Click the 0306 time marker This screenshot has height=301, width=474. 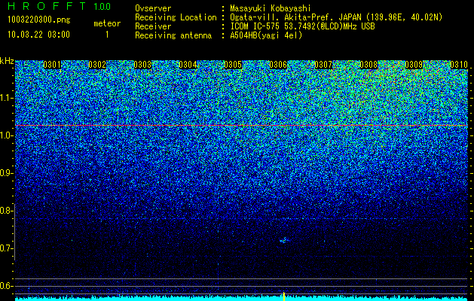[278, 65]
